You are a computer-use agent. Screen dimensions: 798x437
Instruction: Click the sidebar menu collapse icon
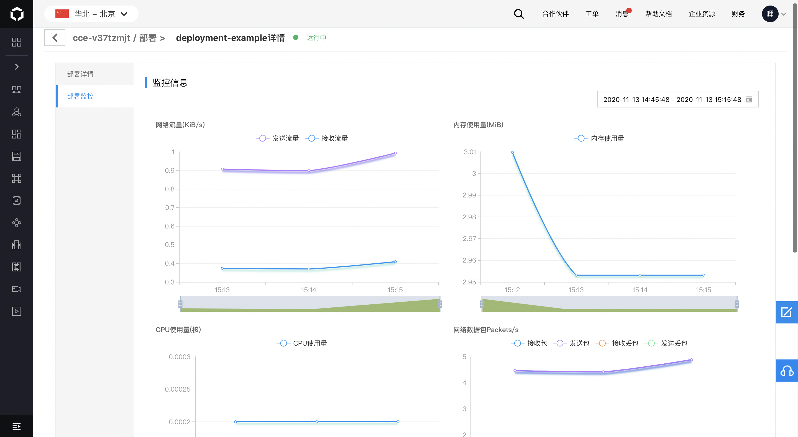(x=17, y=426)
